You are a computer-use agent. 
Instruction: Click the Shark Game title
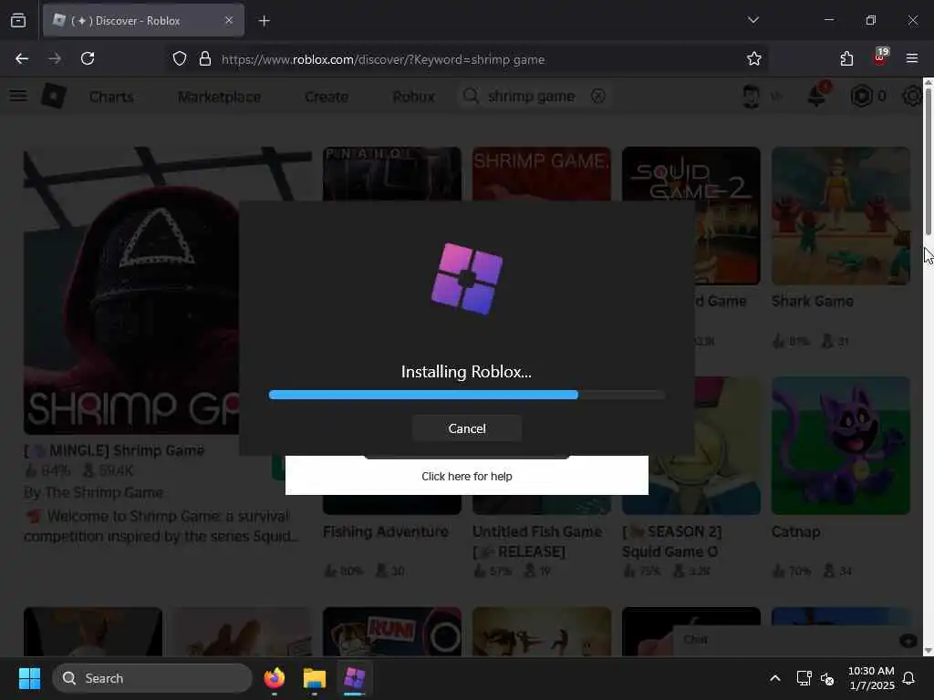[x=813, y=301]
